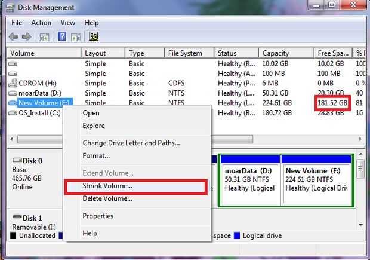Click the Forward arrow toolbar icon
The height and width of the screenshot is (260, 370).
(x=26, y=37)
